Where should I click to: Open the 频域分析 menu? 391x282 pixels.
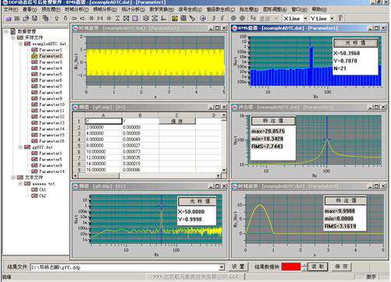[105, 9]
